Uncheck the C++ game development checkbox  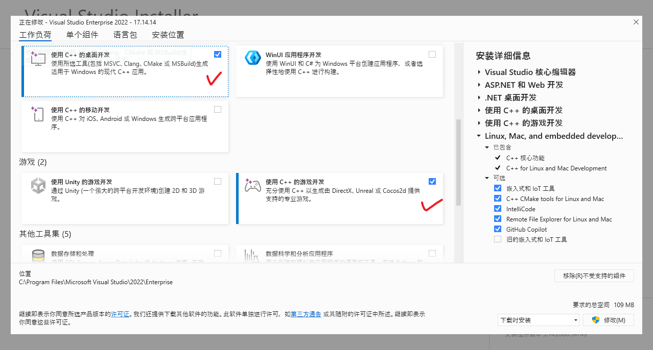(x=432, y=181)
